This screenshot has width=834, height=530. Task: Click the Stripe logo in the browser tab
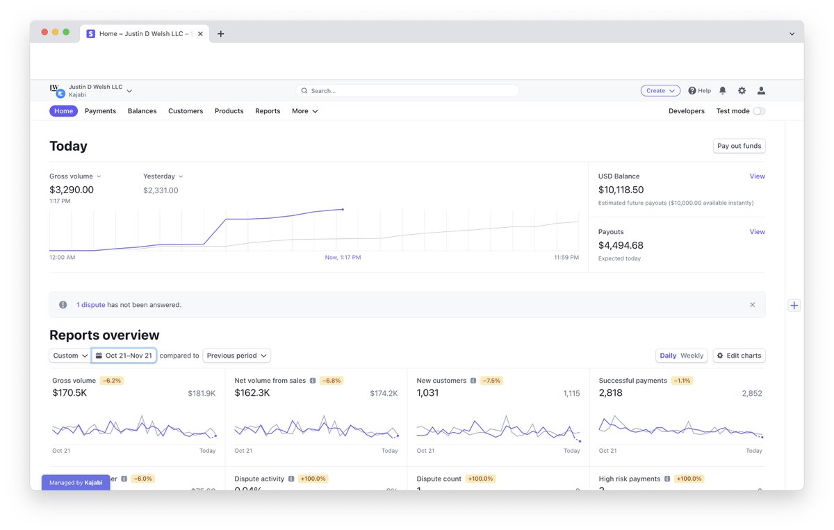(90, 33)
